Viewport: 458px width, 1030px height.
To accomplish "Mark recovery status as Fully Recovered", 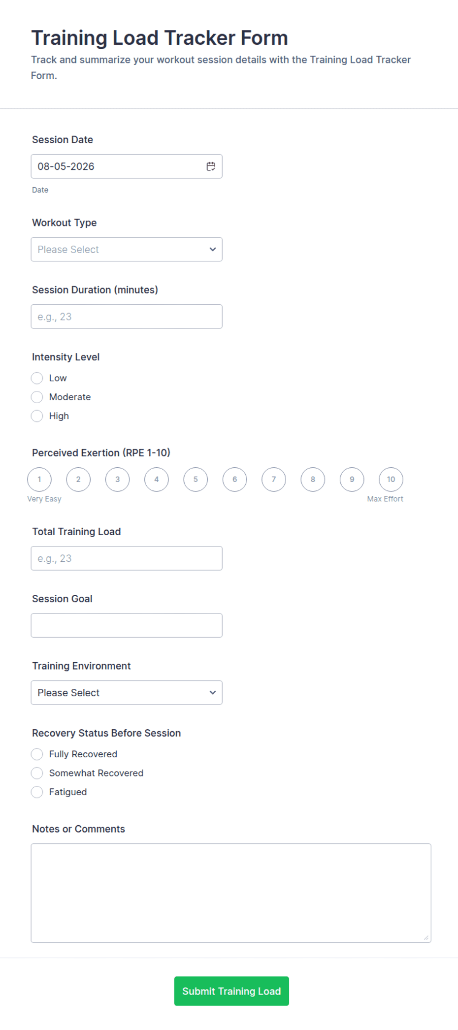I will (37, 754).
